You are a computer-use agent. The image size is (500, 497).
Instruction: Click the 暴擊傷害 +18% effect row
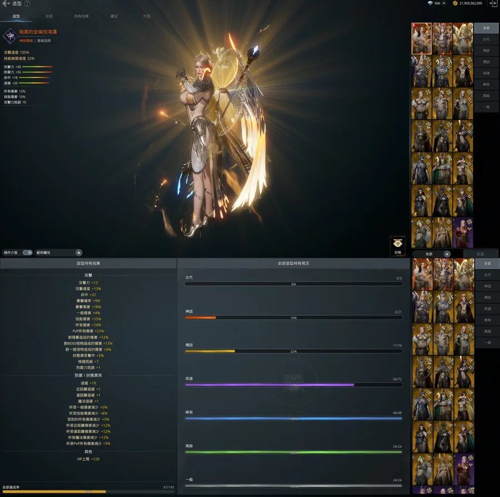(x=88, y=307)
